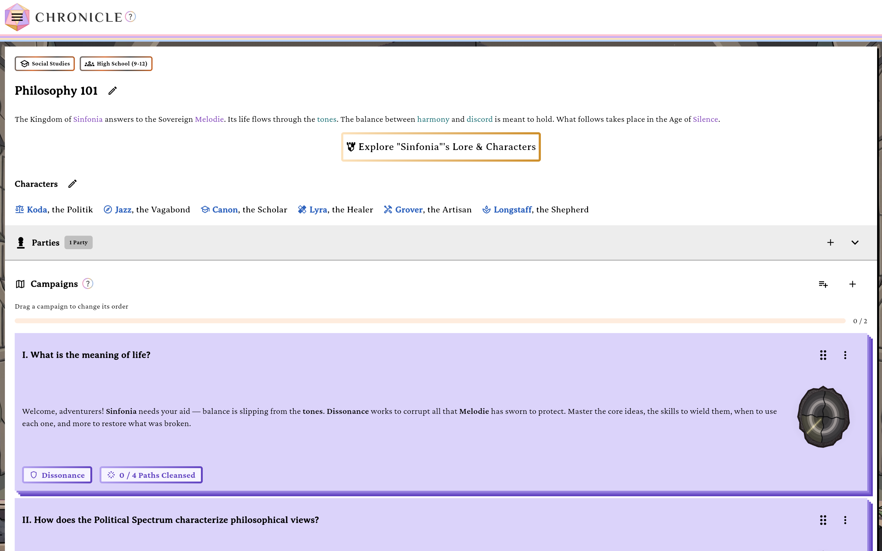The image size is (882, 551).
Task: Open the more options menu of campaign I
Action: (845, 355)
